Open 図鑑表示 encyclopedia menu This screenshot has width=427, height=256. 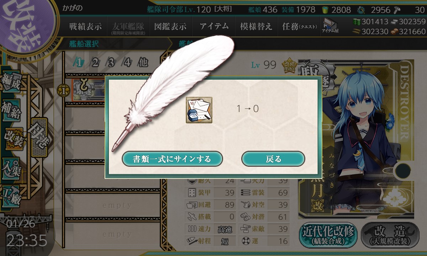pos(170,26)
